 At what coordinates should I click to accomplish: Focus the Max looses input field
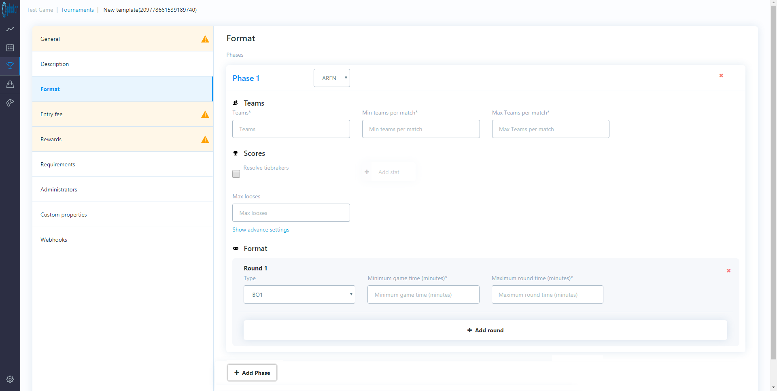(291, 213)
